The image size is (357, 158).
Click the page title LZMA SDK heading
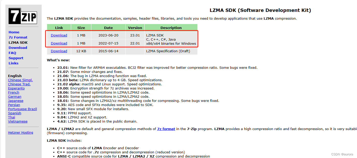[x=260, y=10]
